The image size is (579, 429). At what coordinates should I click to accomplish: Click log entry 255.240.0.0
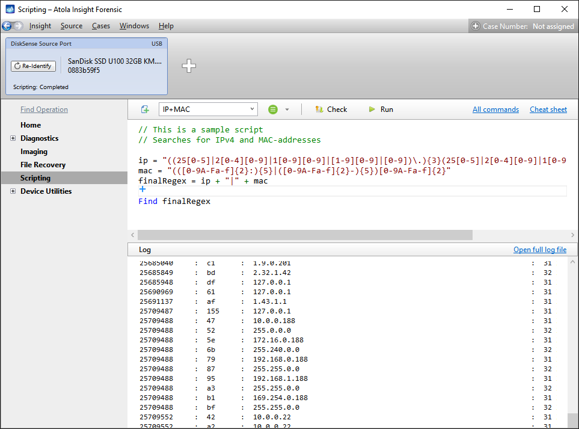[276, 350]
